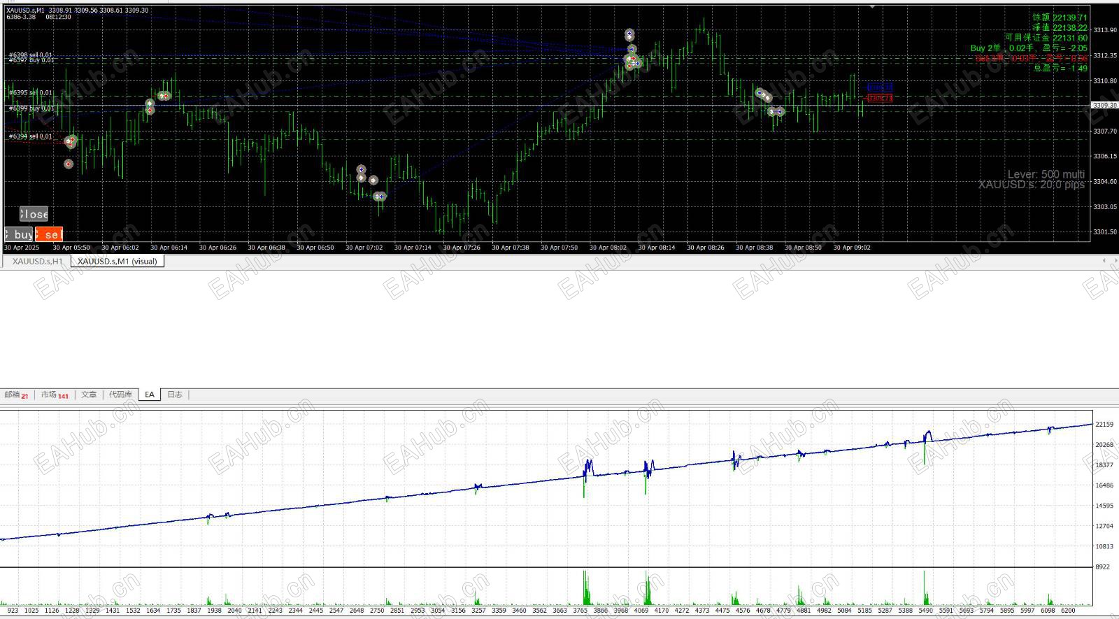Image resolution: width=1119 pixels, height=619 pixels.
Task: Select the #6395 sell 0.01 order label
Action: pyautogui.click(x=30, y=92)
